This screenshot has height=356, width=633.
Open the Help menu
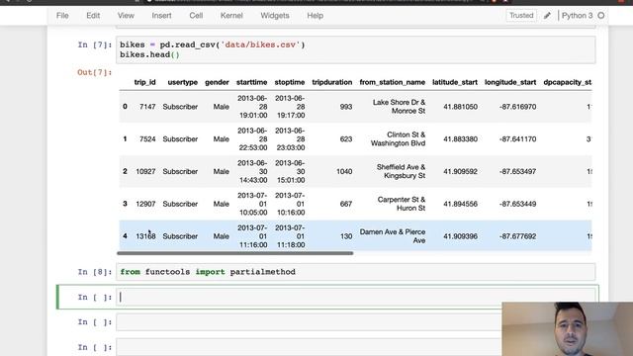click(x=315, y=16)
